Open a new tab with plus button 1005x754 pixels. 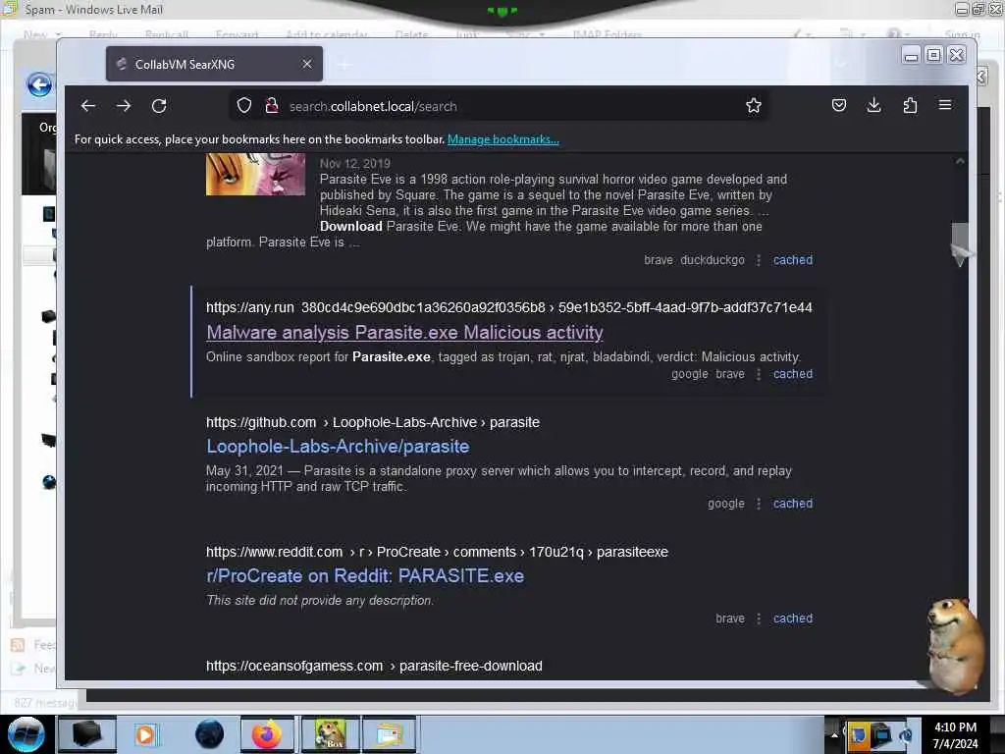[344, 64]
